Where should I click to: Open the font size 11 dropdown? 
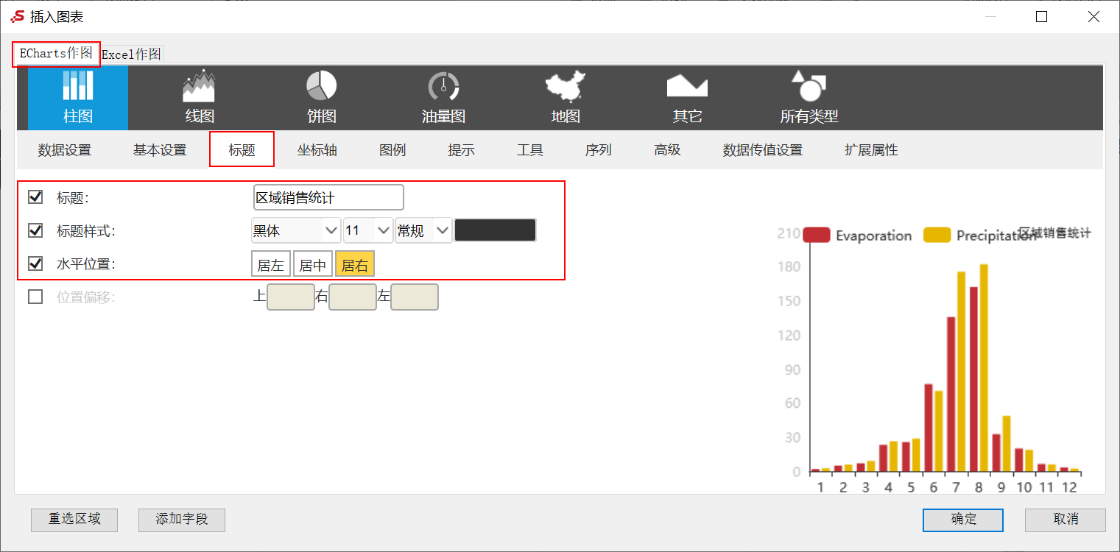tap(368, 230)
